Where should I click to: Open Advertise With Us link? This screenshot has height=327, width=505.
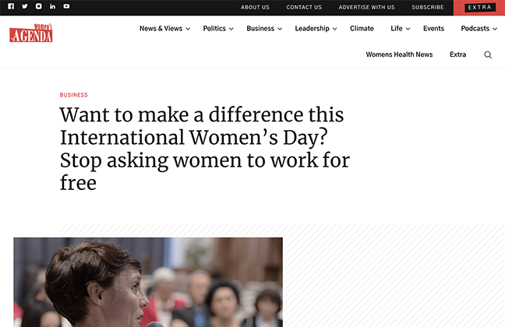click(366, 7)
